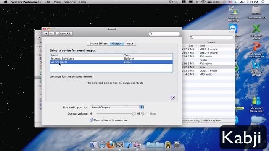Select the 42PC1RR-TL HDMI device row
The height and width of the screenshot is (151, 269).
111,62
